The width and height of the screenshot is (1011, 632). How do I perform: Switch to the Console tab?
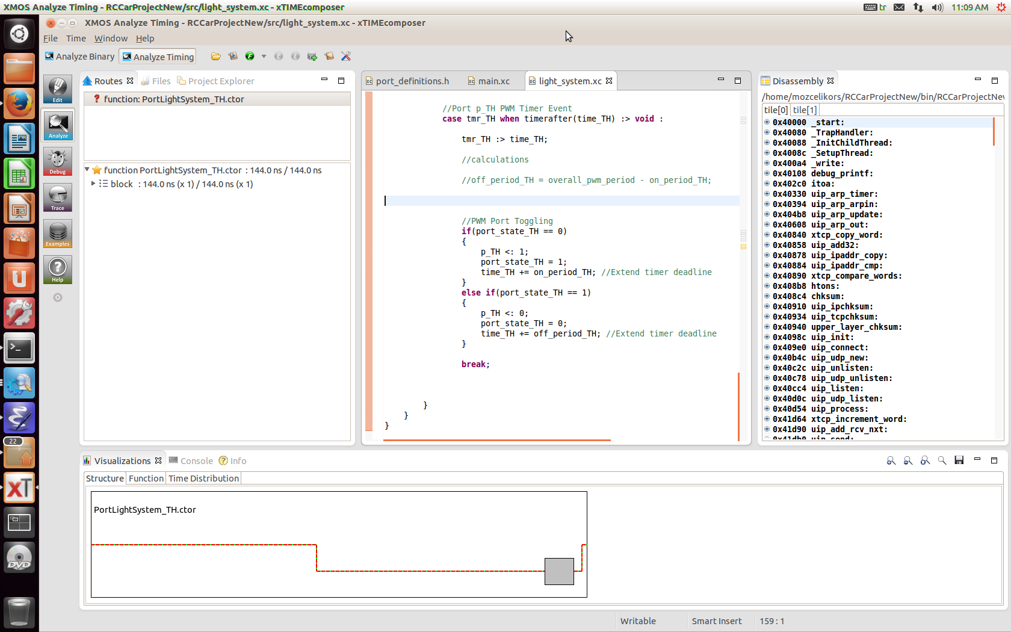[x=191, y=461]
